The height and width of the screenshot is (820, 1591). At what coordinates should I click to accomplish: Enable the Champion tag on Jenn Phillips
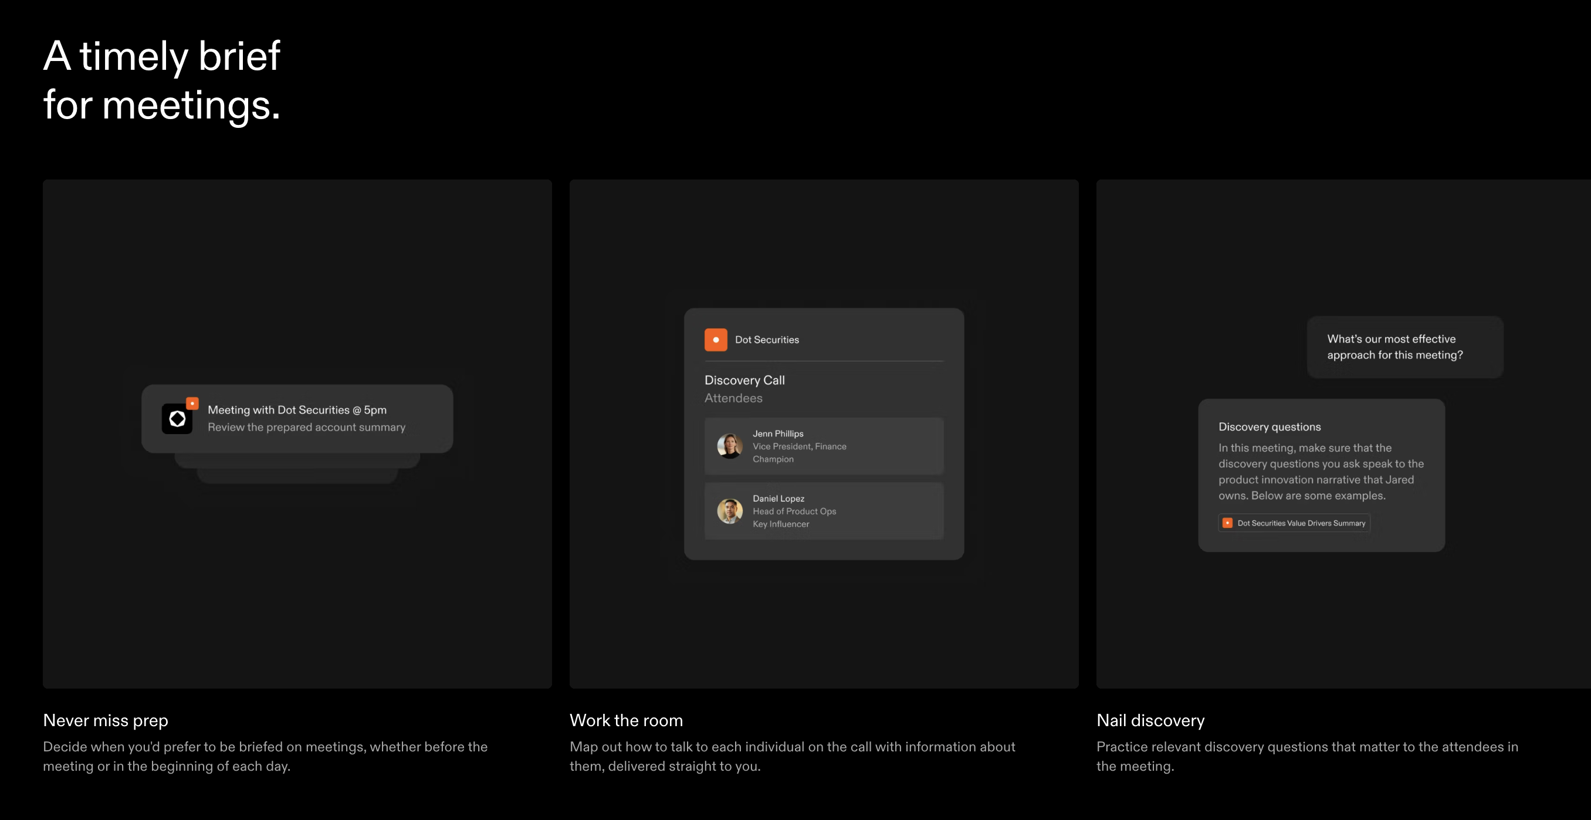tap(773, 459)
